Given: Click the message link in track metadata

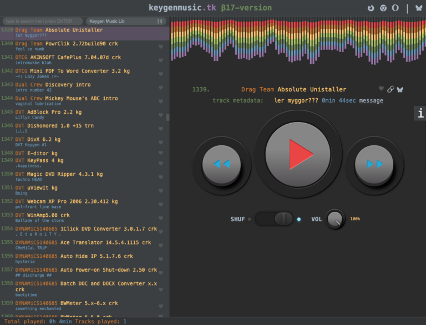Looking at the screenshot, I should pos(371,100).
